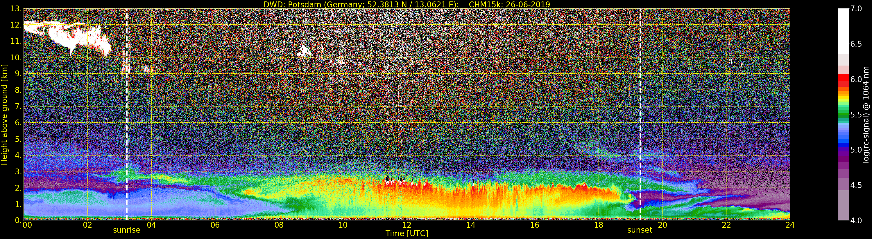The height and width of the screenshot is (239, 872).
Task: Click the time axis tick "10"
Action: pos(343,225)
